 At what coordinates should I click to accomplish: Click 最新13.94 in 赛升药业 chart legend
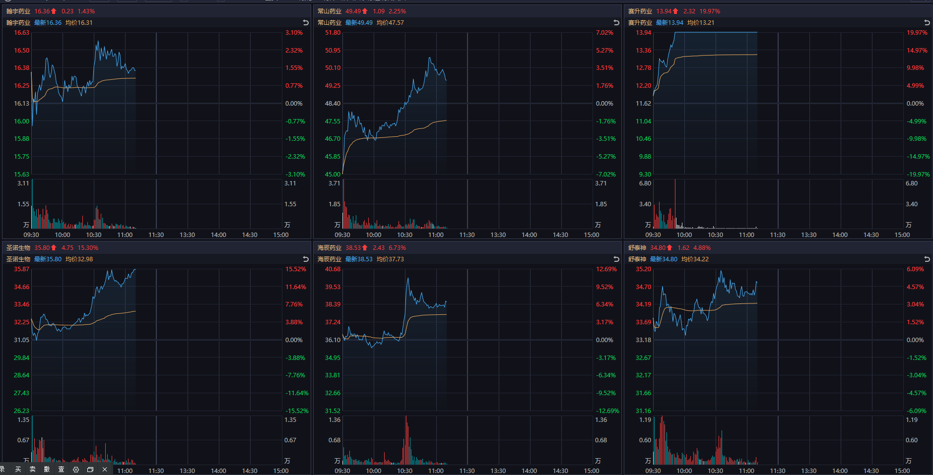coord(669,23)
